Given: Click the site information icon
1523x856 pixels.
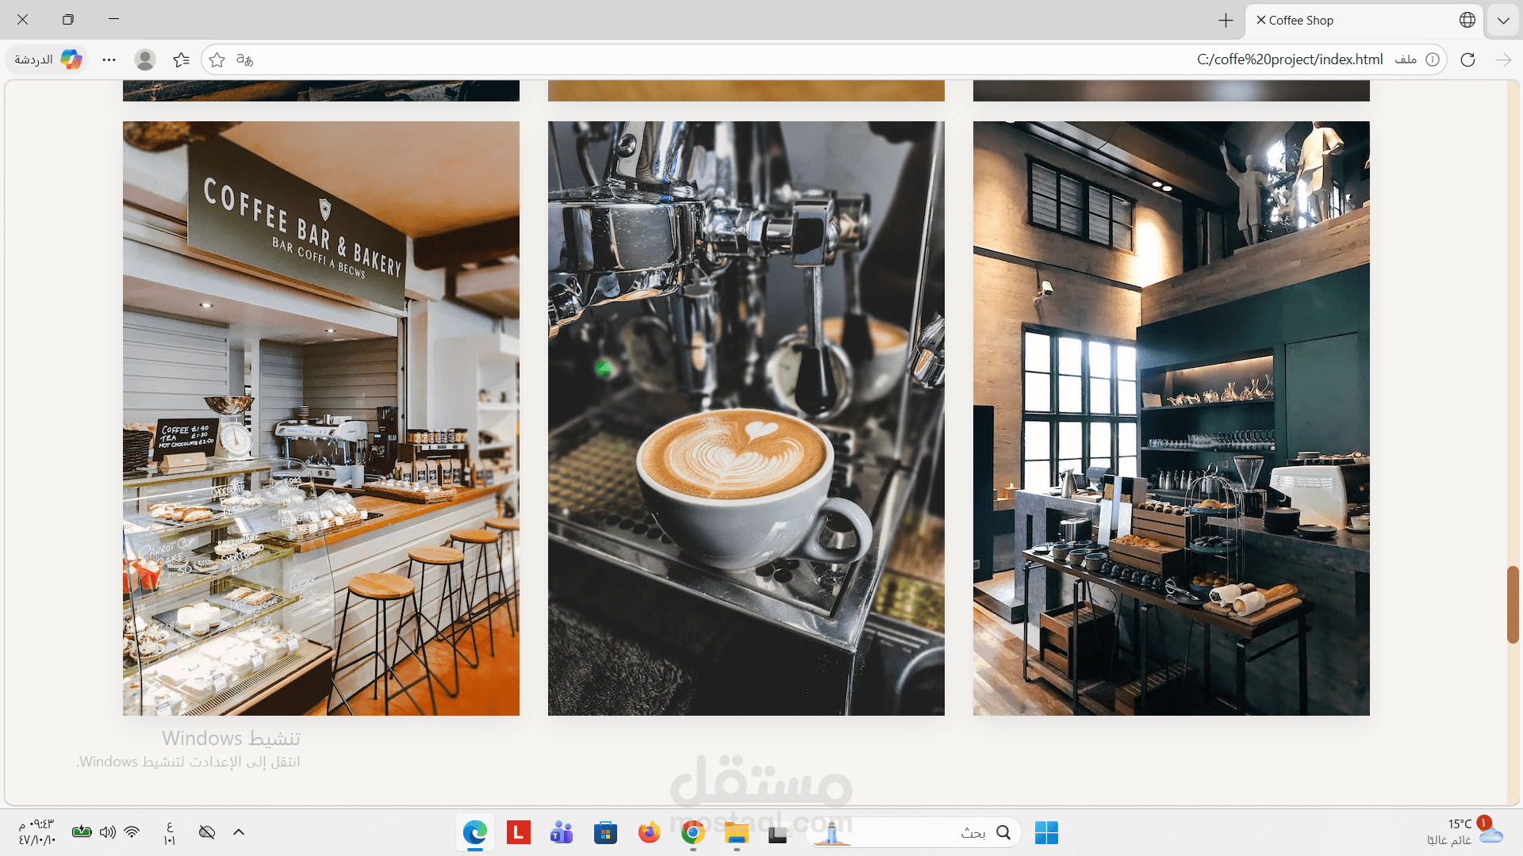Looking at the screenshot, I should point(1433,59).
